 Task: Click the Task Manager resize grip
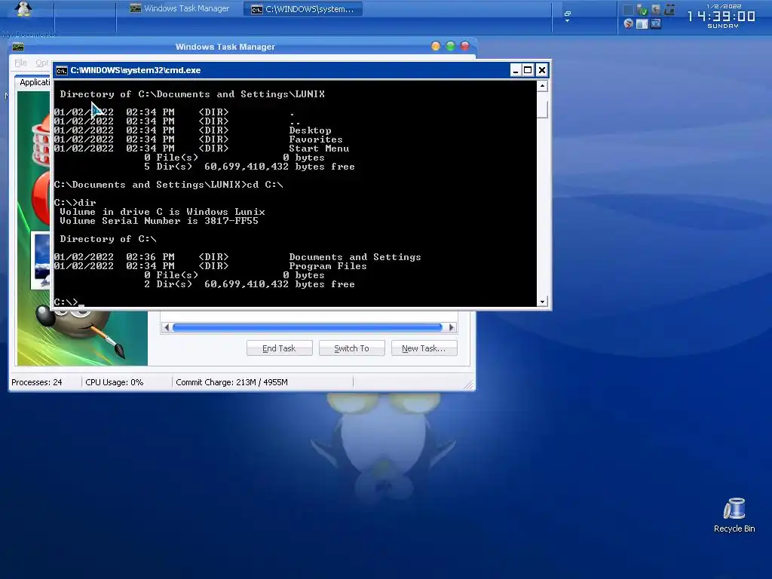(469, 385)
